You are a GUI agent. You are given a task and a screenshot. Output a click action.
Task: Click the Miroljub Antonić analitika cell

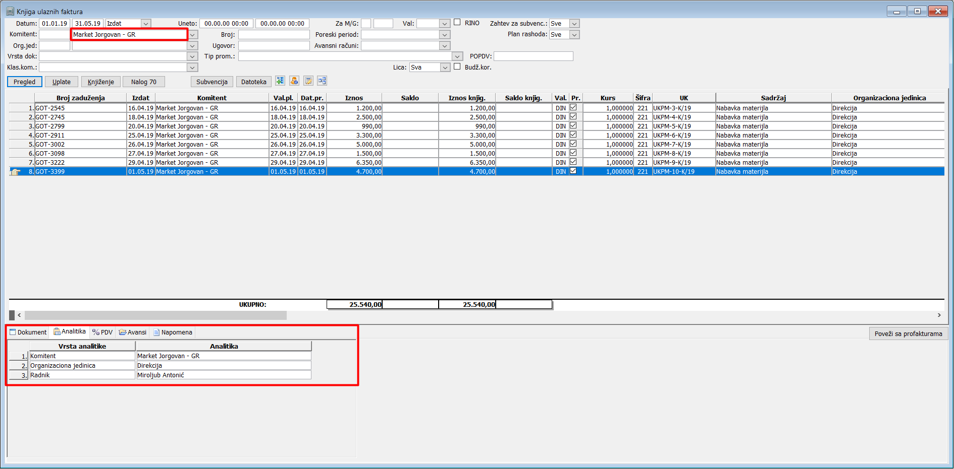224,375
